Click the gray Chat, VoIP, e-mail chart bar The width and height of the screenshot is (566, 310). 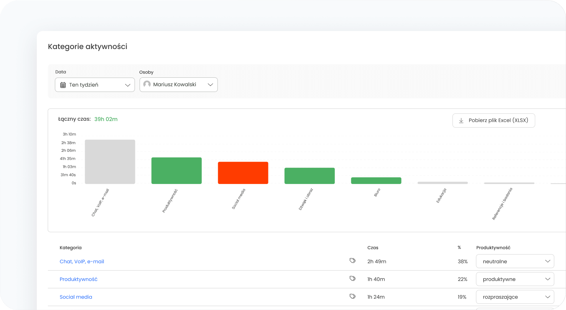click(110, 162)
